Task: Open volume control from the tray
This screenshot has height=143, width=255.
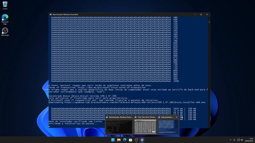Action: [242, 140]
